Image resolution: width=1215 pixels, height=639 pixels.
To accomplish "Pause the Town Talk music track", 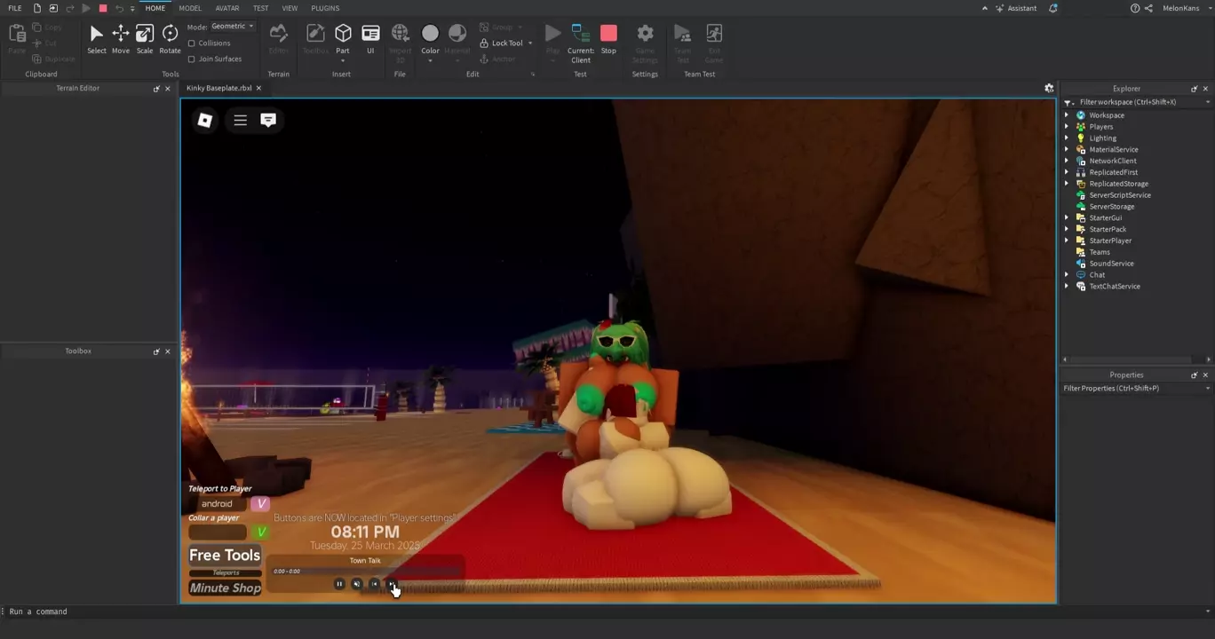I will click(339, 584).
